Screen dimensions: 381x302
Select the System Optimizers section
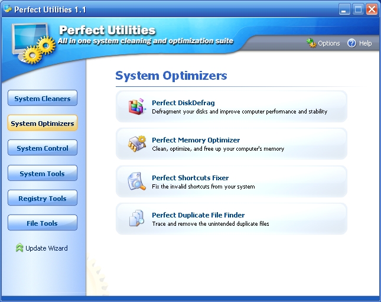43,123
